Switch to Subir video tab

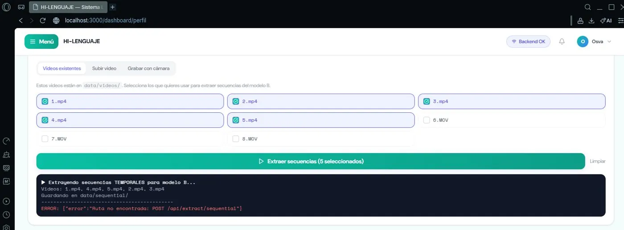104,68
